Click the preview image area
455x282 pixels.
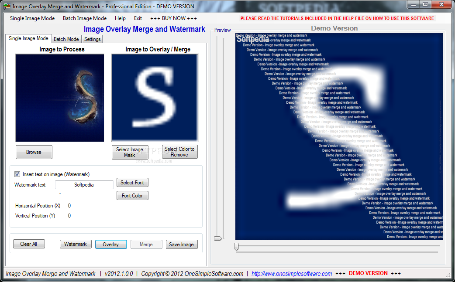point(339,136)
